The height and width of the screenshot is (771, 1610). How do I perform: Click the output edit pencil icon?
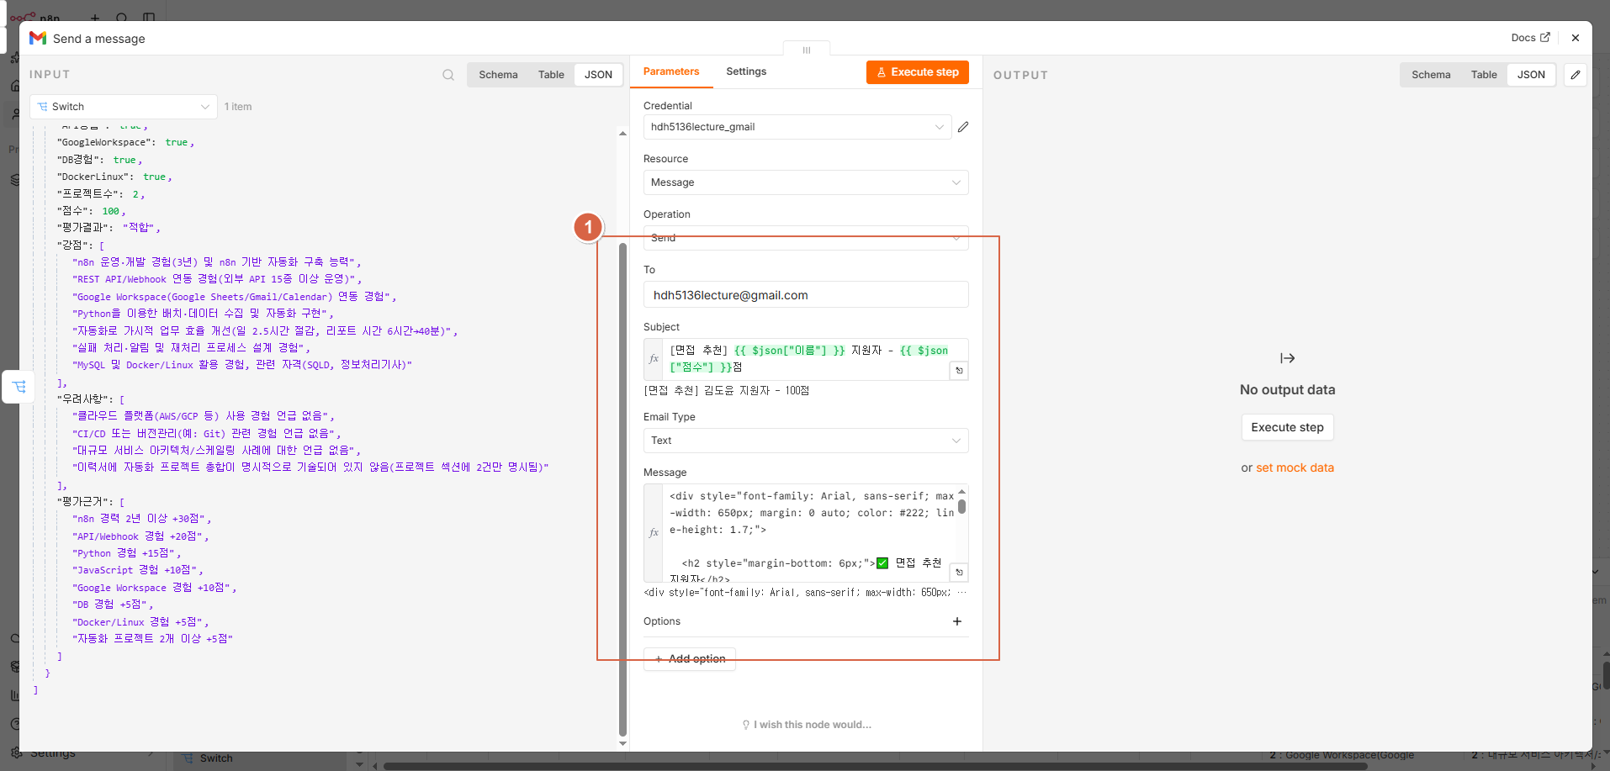pos(1576,75)
